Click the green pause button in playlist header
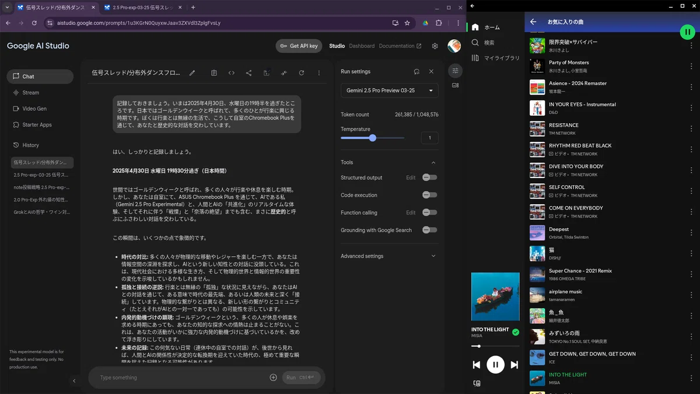This screenshot has width=700, height=394. (x=688, y=32)
